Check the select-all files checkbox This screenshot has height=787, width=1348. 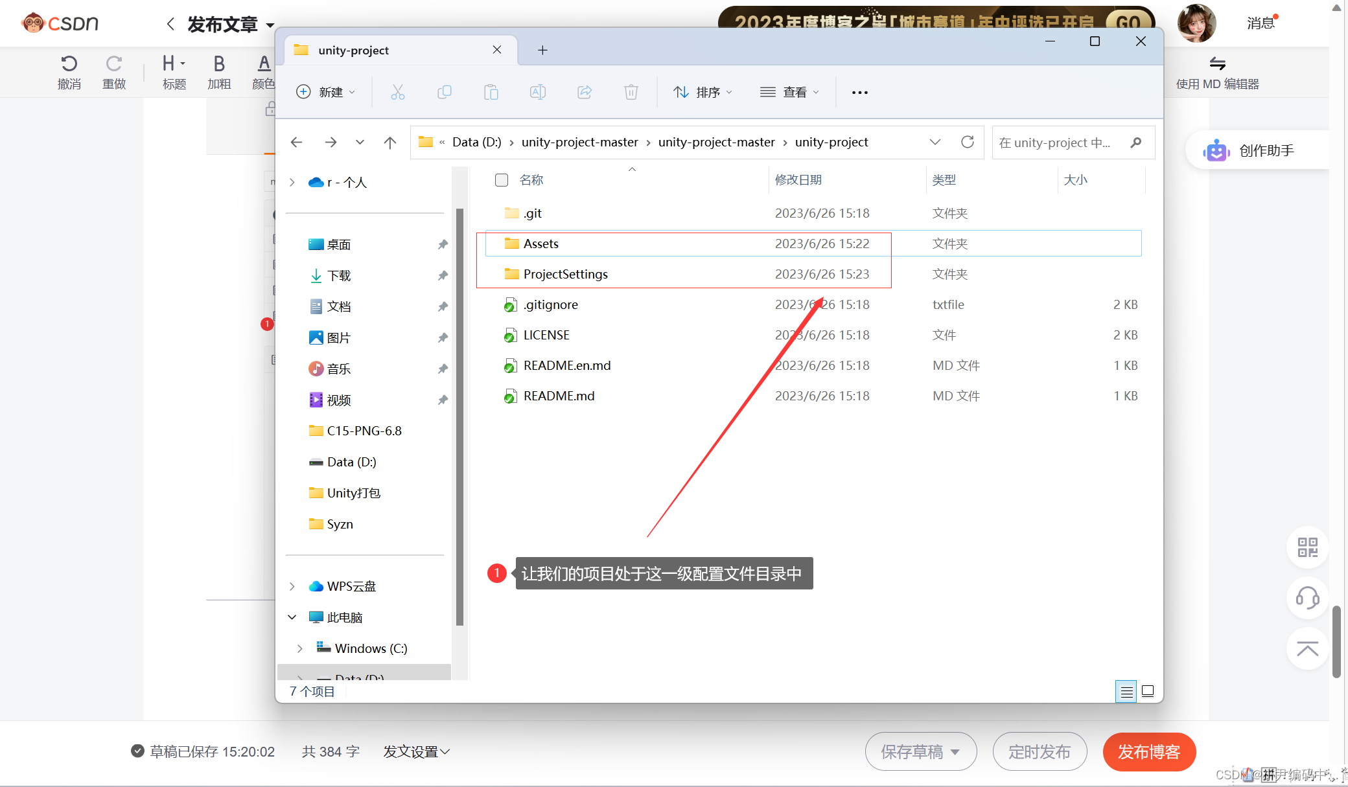501,180
